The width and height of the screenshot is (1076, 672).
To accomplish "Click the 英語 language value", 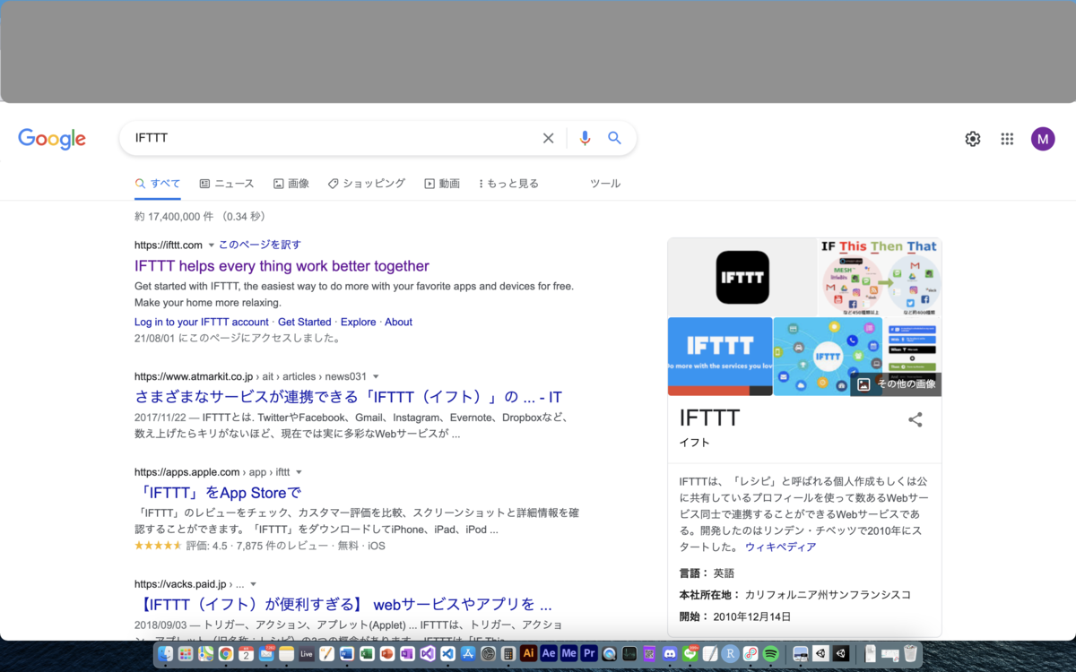I will [724, 573].
